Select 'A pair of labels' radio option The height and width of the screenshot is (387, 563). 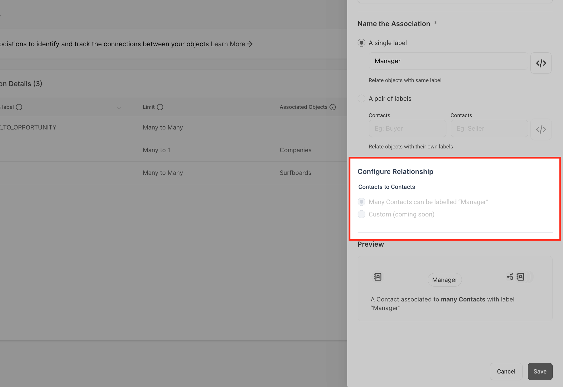coord(361,98)
